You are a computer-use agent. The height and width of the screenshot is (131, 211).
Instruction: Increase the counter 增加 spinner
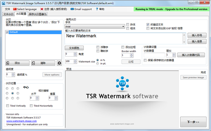pyautogui.click(x=174, y=54)
